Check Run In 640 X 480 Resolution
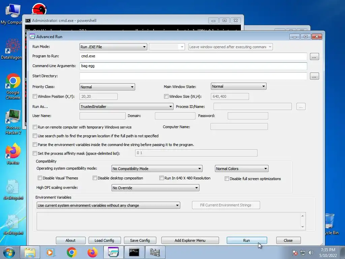Image resolution: width=345 pixels, height=259 pixels. 161,178
